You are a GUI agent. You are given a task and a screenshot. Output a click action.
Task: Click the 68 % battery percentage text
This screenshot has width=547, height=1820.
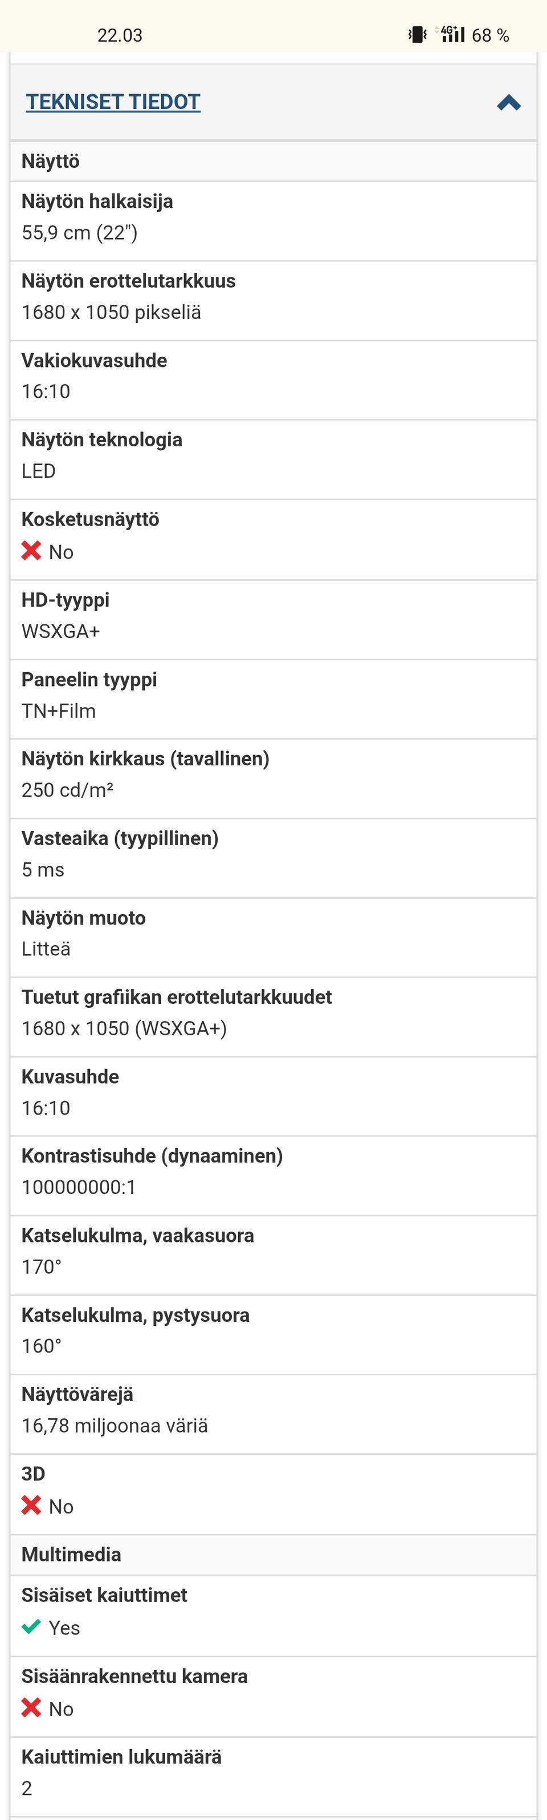click(x=490, y=34)
